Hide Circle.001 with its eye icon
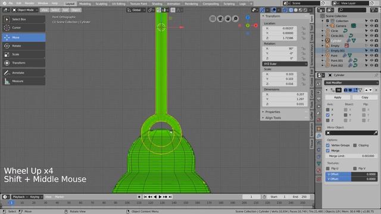The height and width of the screenshot is (214, 381). pyautogui.click(x=371, y=36)
